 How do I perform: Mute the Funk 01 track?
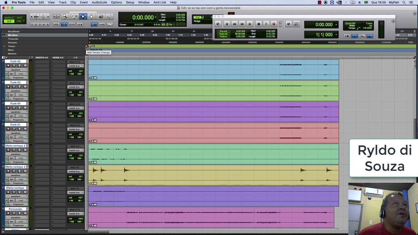pos(25,129)
